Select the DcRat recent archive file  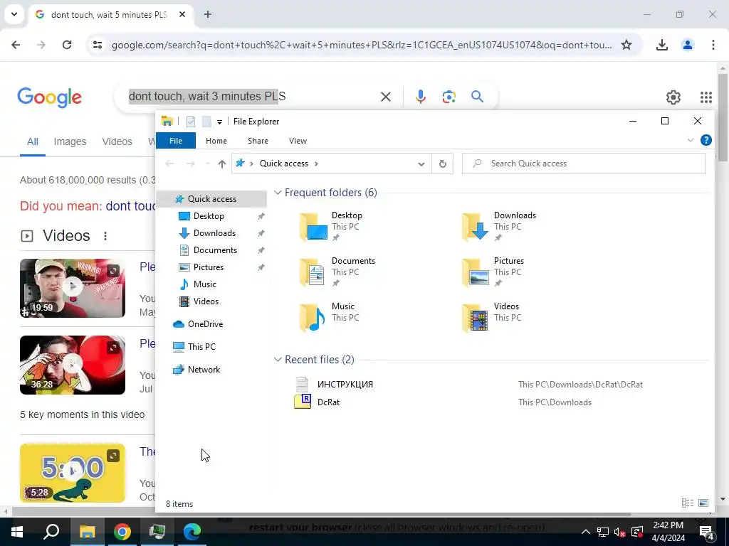pyautogui.click(x=328, y=402)
